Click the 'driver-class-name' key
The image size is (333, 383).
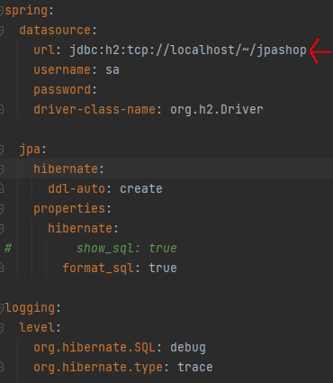click(x=94, y=109)
